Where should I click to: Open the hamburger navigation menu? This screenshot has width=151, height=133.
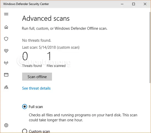point(6,14)
